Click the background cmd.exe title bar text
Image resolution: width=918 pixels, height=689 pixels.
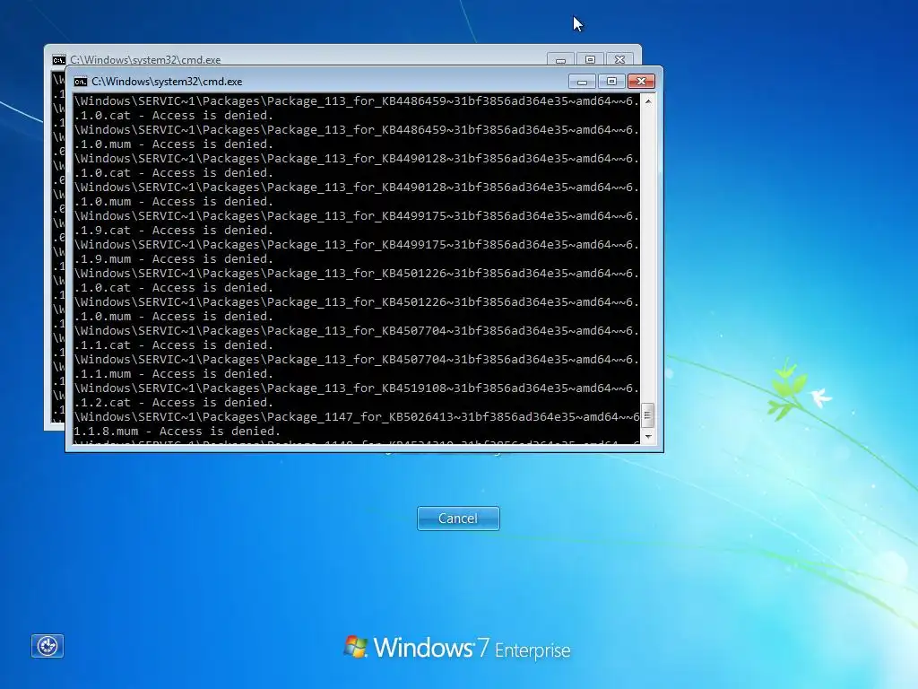click(145, 60)
